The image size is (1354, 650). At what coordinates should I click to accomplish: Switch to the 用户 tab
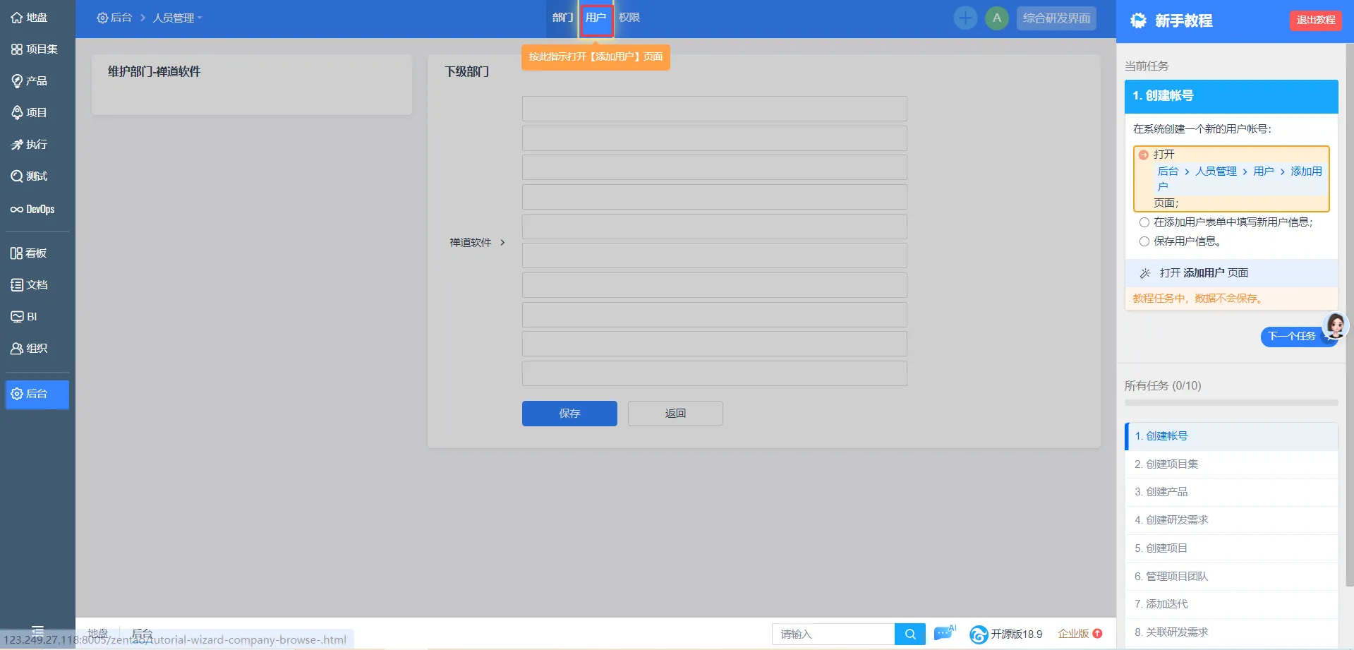596,19
